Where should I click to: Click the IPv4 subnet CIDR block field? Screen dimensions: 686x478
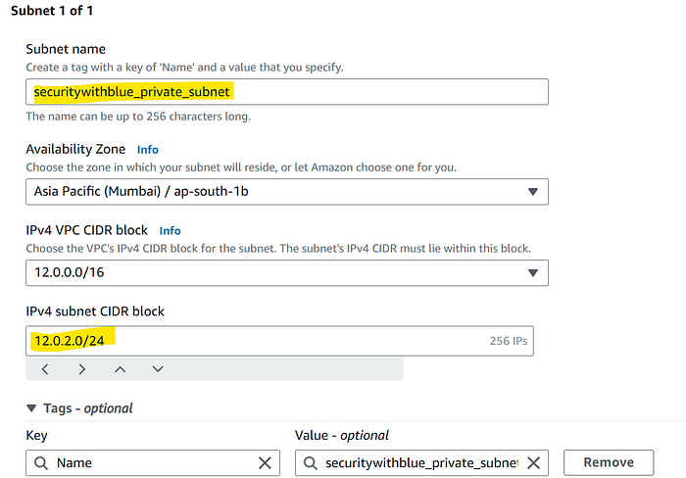279,341
